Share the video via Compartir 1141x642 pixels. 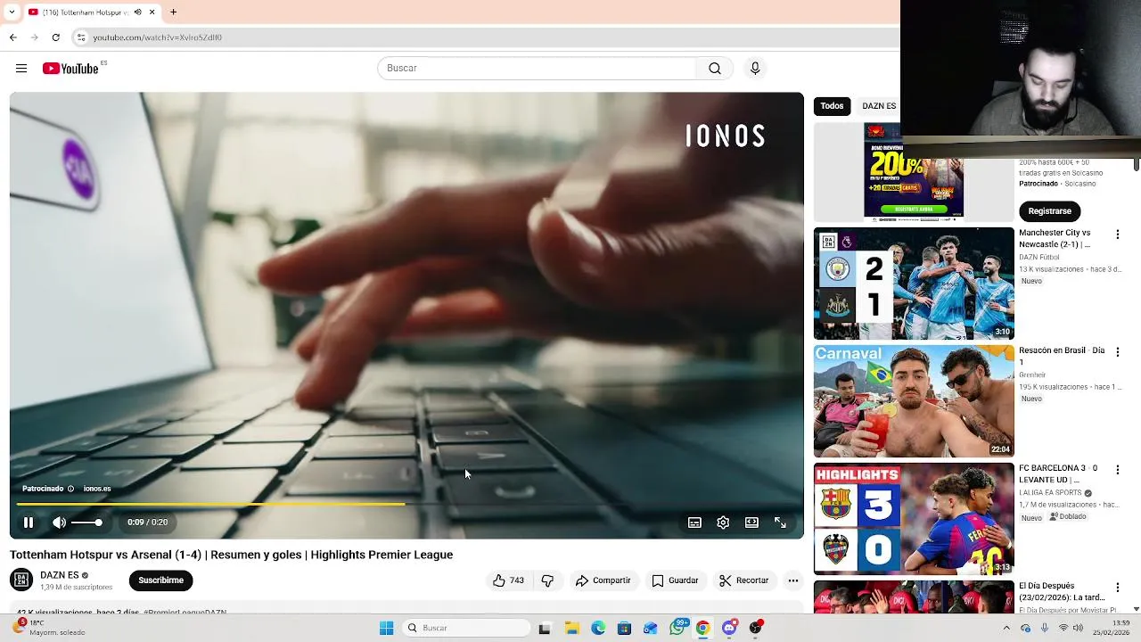tap(603, 580)
